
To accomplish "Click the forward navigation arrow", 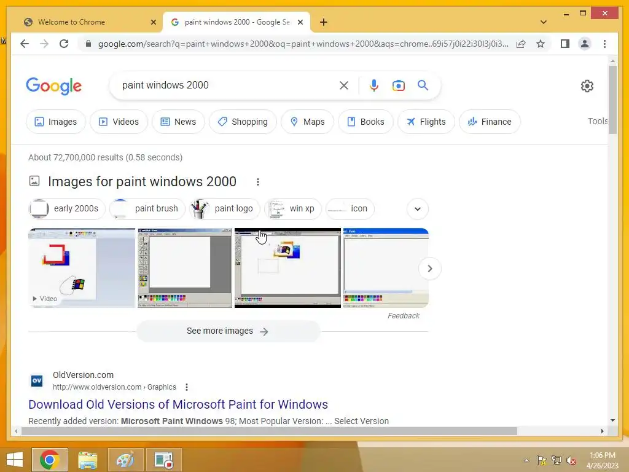I will point(44,44).
